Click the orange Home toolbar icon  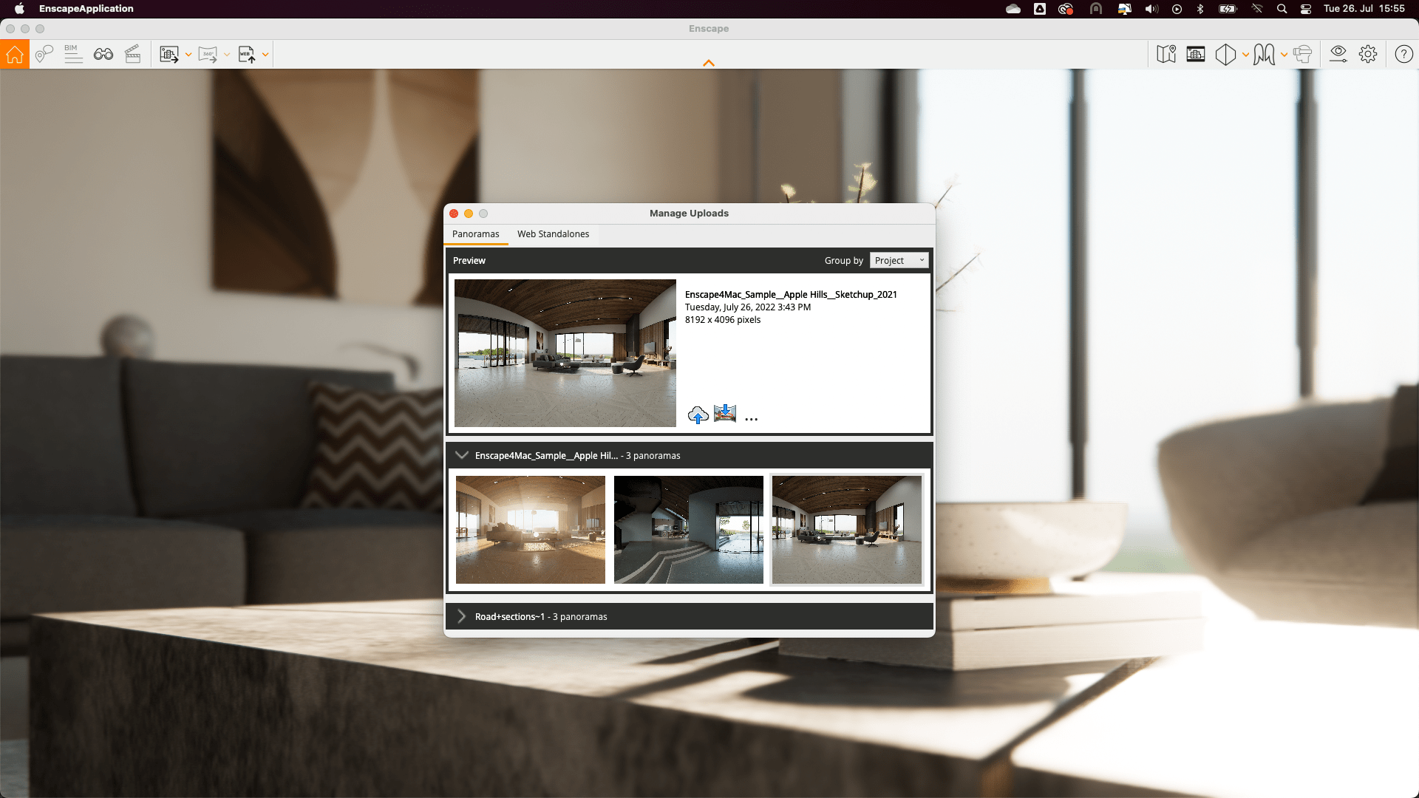(x=15, y=55)
